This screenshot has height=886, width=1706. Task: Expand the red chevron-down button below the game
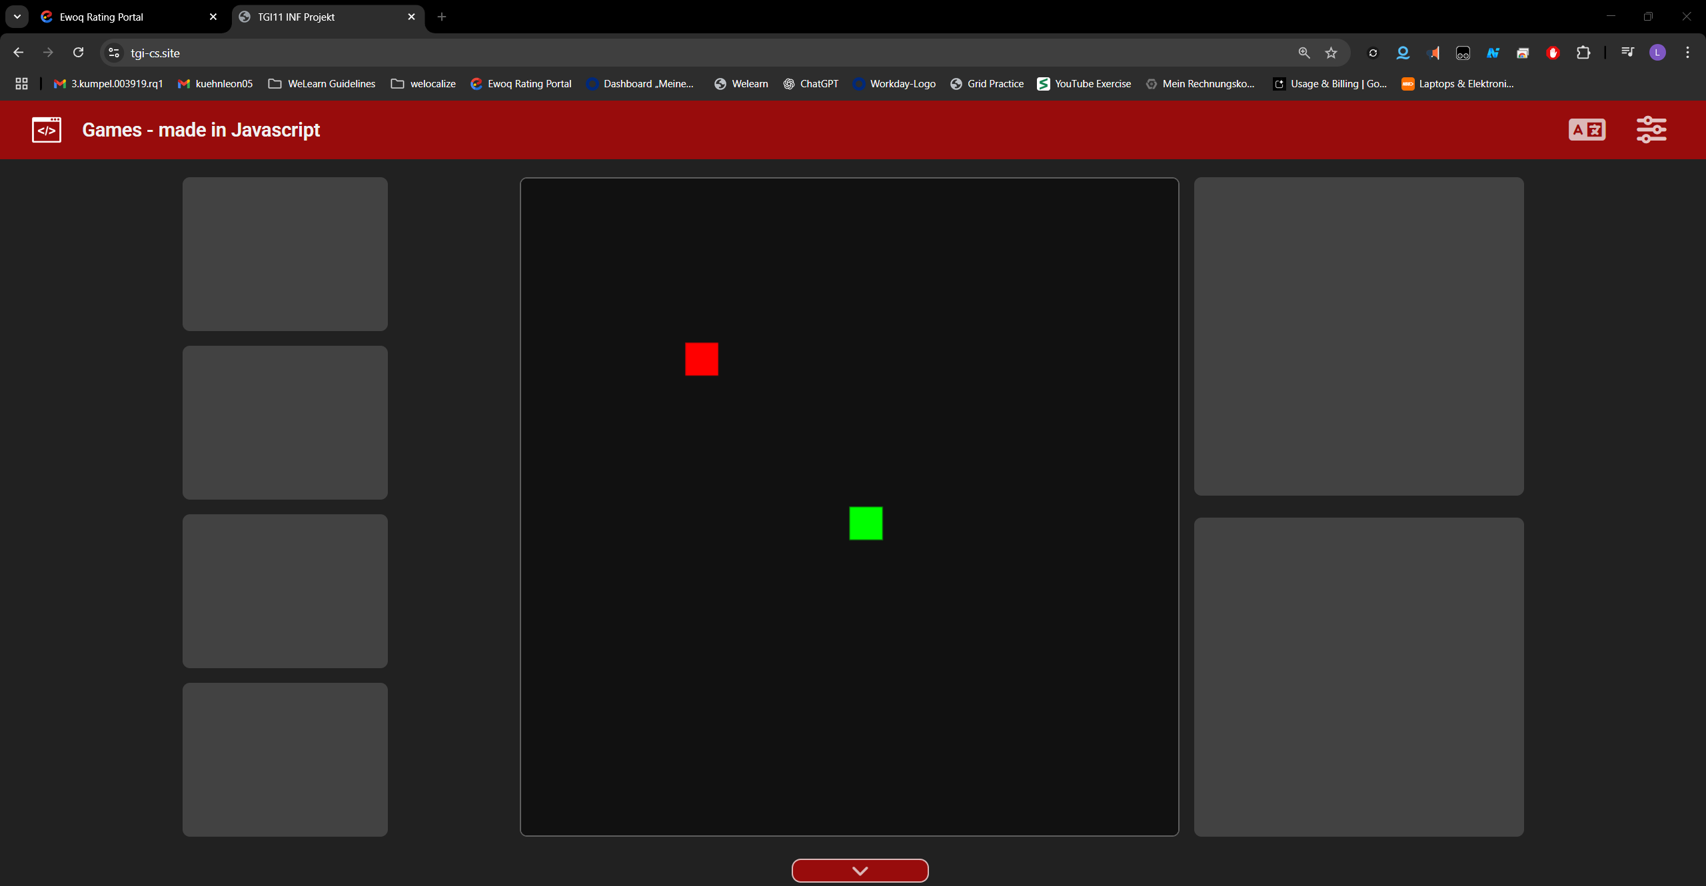[860, 870]
